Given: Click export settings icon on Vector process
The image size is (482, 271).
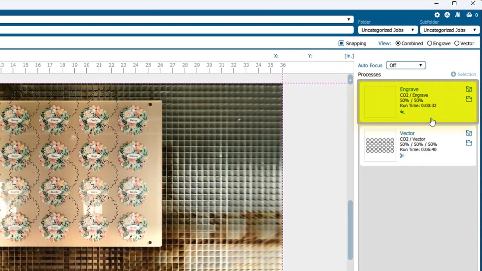Looking at the screenshot, I should [x=469, y=143].
